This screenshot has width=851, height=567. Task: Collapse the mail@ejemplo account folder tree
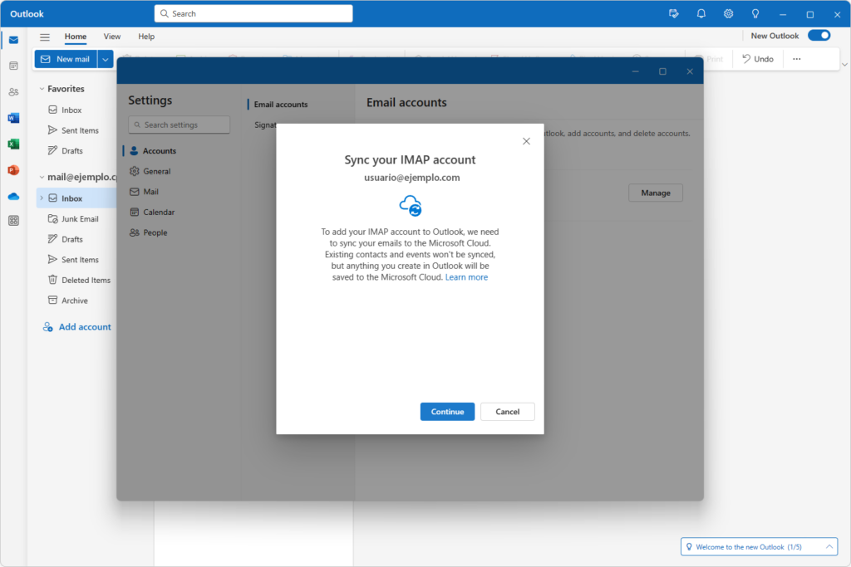point(41,177)
